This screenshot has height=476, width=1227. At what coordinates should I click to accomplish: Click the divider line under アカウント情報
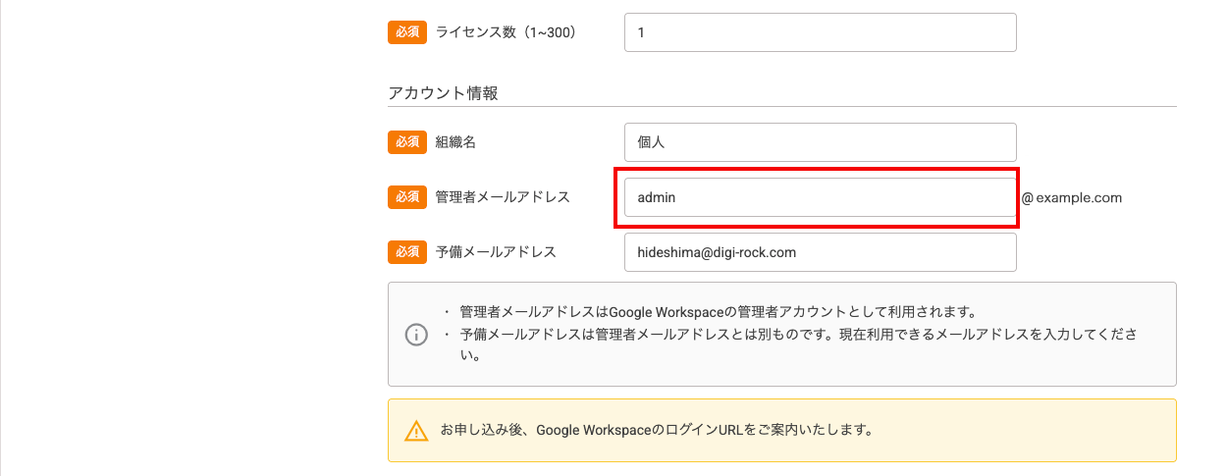click(x=782, y=106)
